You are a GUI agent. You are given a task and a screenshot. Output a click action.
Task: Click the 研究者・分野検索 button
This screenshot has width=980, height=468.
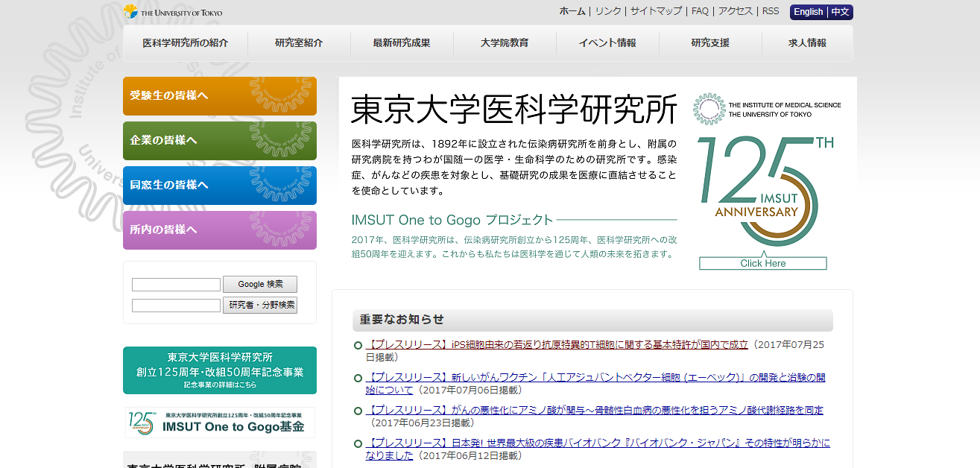260,305
